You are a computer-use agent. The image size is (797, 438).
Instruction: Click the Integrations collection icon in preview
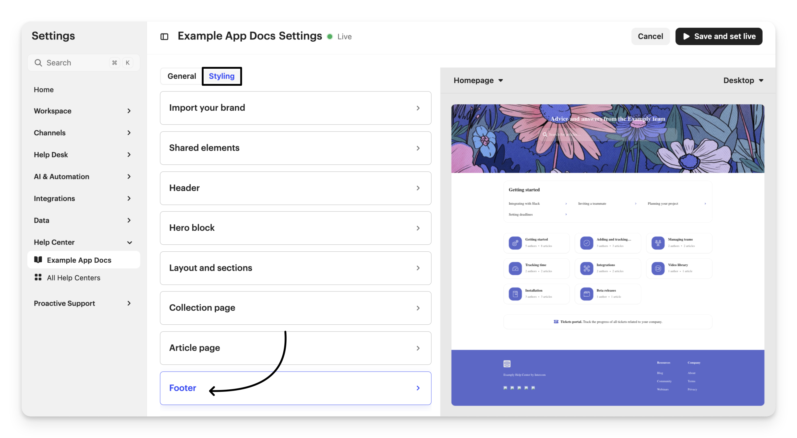pos(586,268)
